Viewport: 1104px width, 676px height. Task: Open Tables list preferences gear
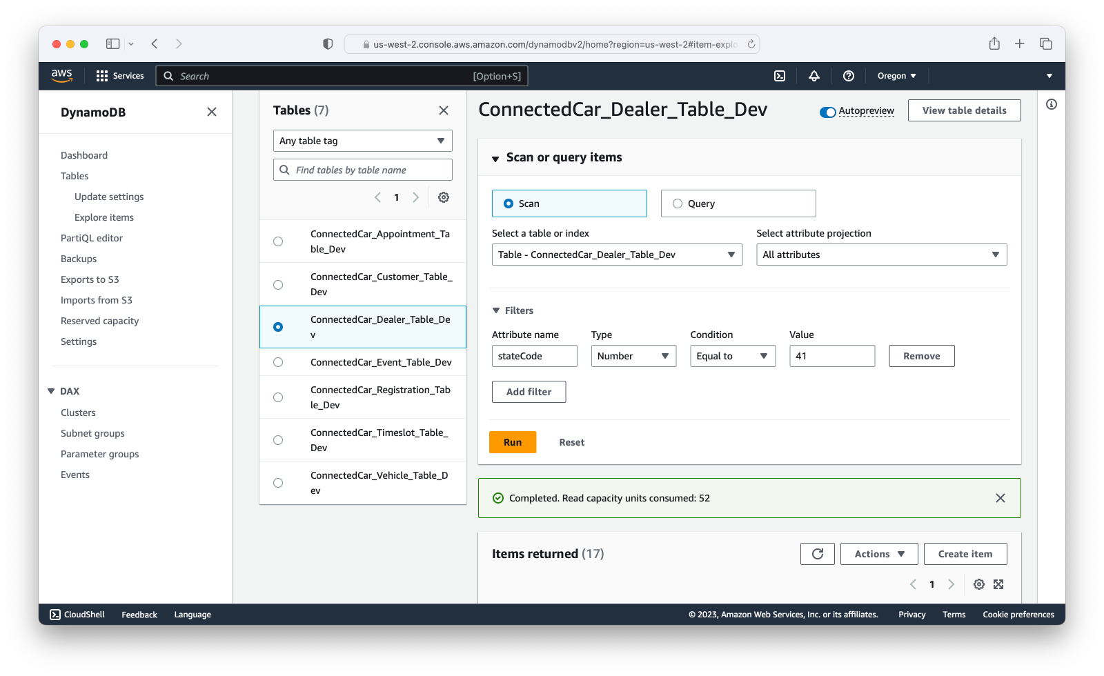tap(444, 197)
